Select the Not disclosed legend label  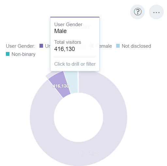click(136, 46)
